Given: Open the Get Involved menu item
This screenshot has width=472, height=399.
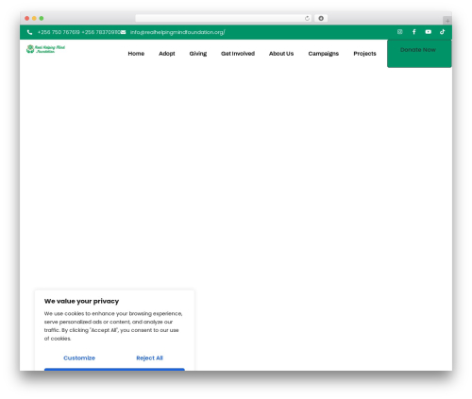Looking at the screenshot, I should (238, 54).
